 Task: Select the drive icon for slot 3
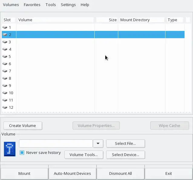click(5, 42)
